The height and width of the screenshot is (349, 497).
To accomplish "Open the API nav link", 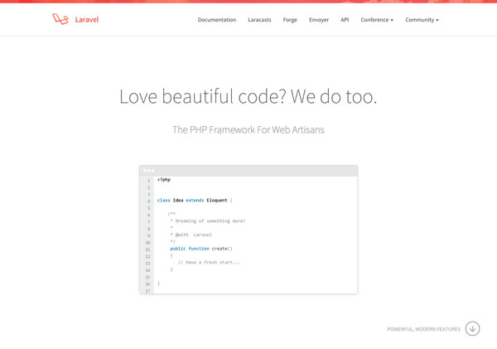I will pos(345,20).
